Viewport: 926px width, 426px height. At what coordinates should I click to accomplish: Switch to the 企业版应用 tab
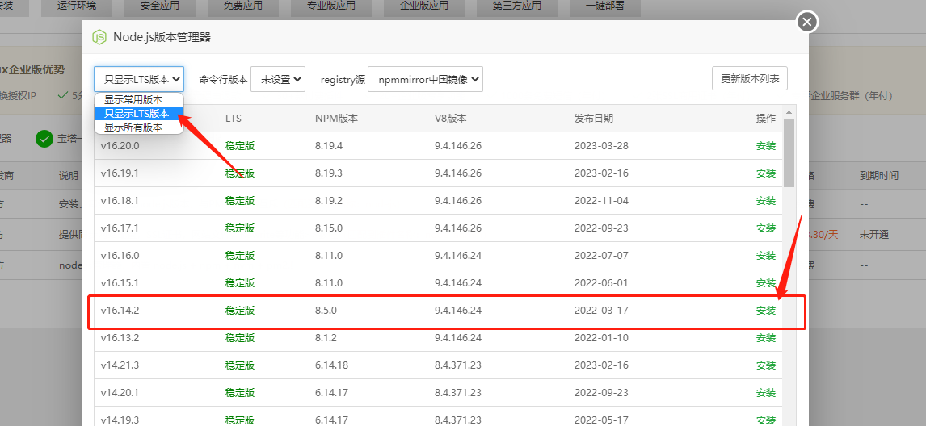coord(424,6)
